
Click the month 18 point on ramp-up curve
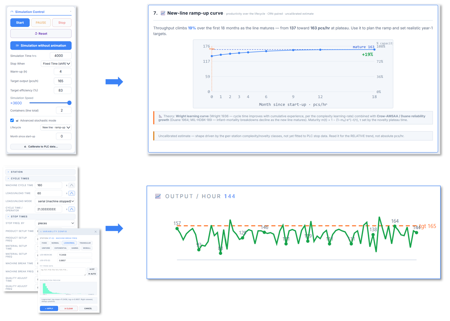click(374, 49)
